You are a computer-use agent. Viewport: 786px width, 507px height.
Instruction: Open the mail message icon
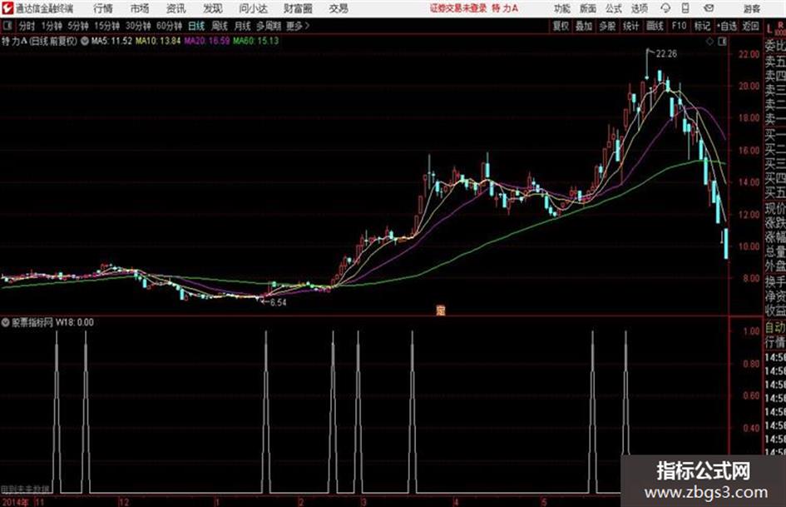coord(709,8)
